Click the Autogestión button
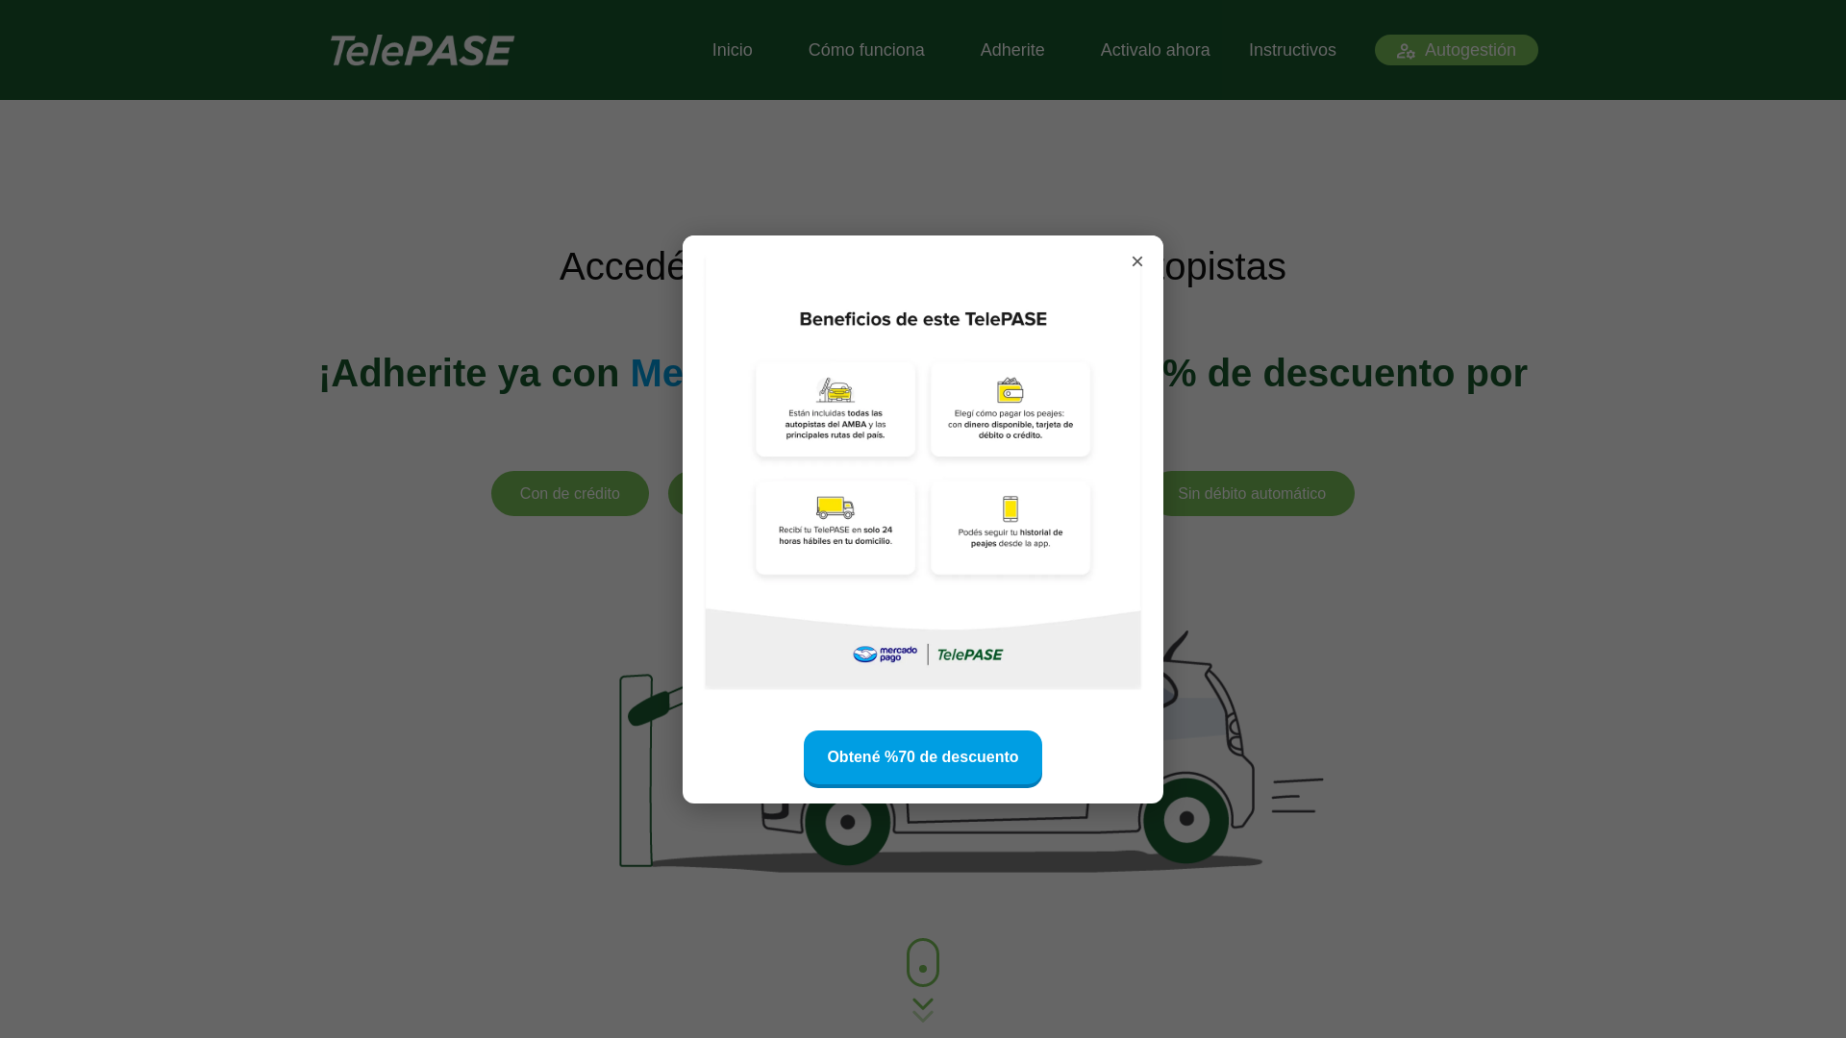Viewport: 1846px width, 1038px height. click(1457, 50)
